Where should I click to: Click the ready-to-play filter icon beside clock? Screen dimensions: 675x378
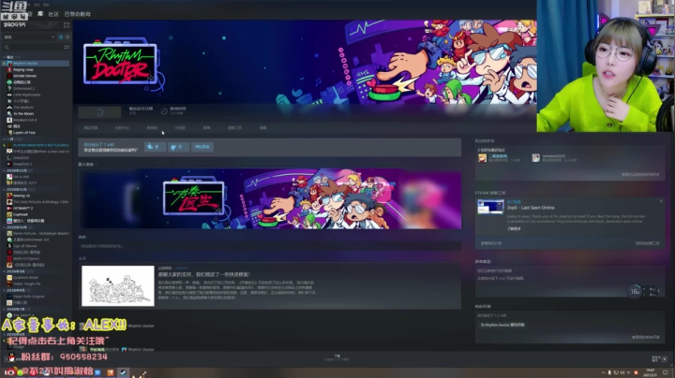[x=67, y=37]
